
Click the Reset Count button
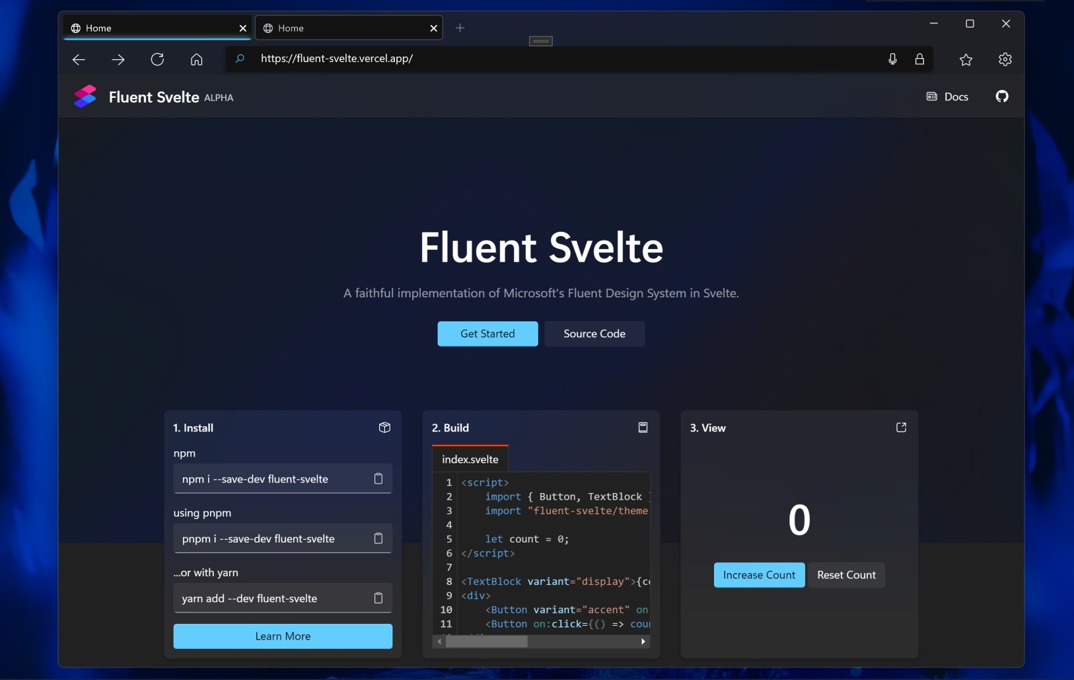pyautogui.click(x=846, y=575)
